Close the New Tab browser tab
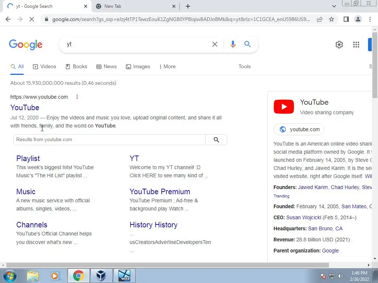 point(174,7)
